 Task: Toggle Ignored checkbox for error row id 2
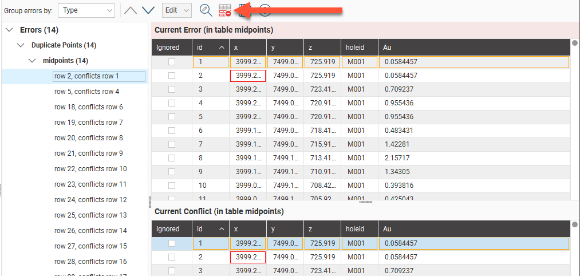(x=172, y=76)
